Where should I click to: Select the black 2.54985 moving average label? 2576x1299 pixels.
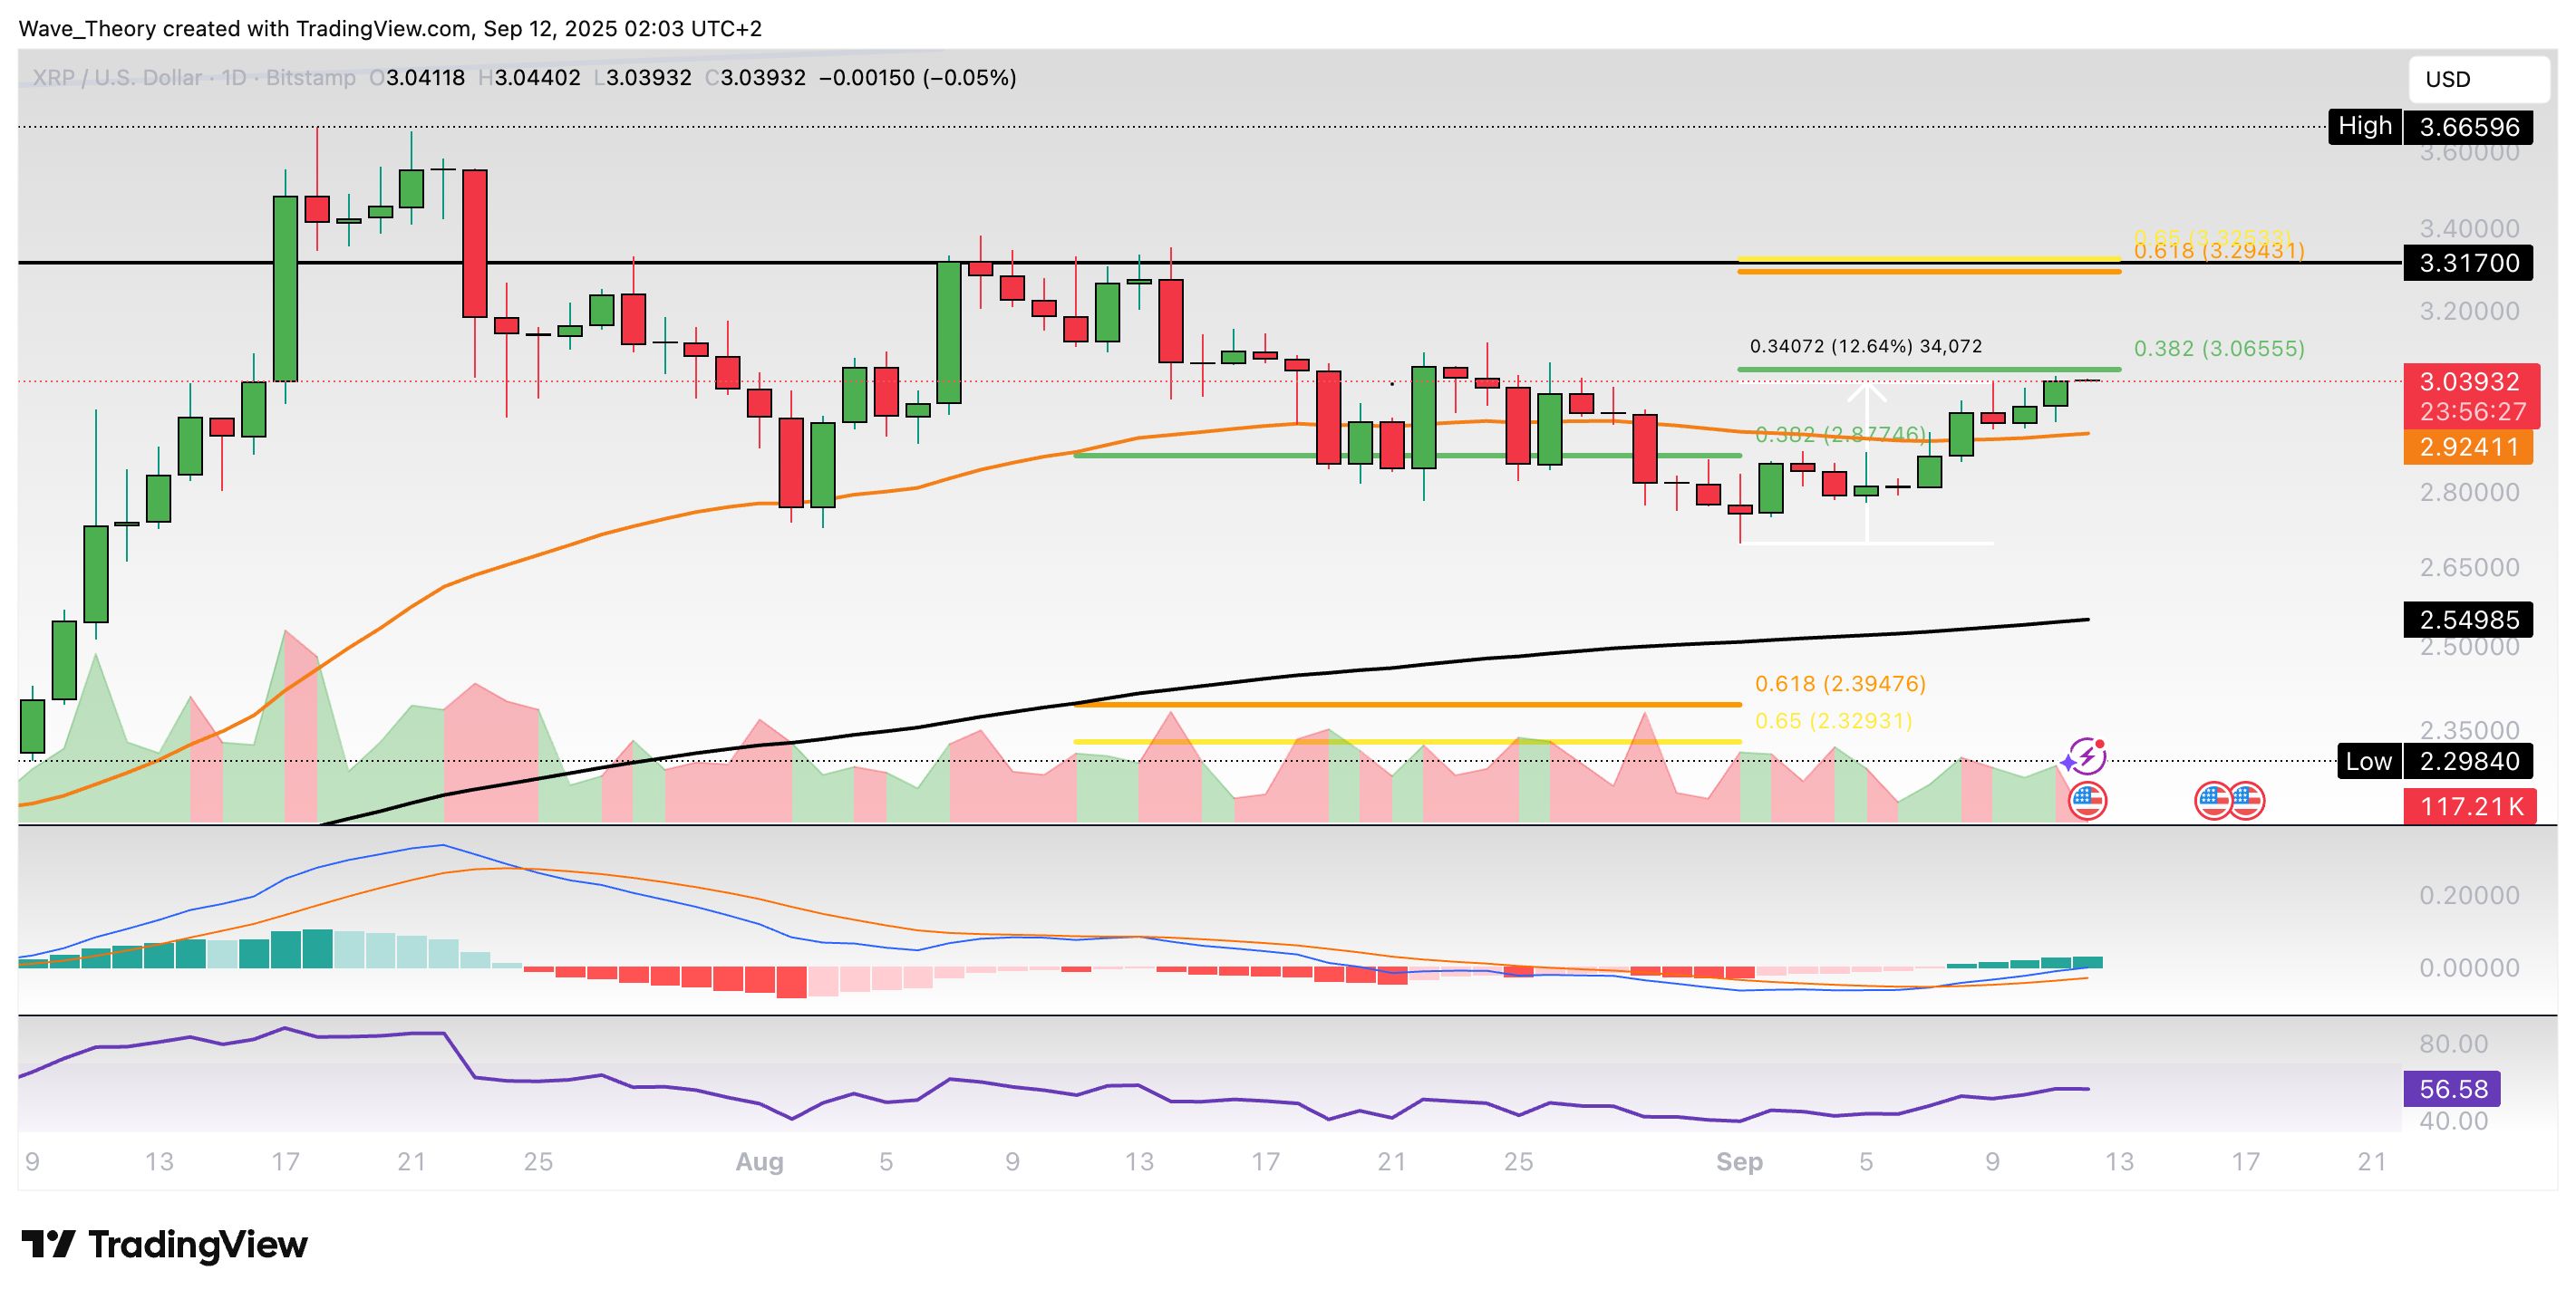(x=2469, y=620)
